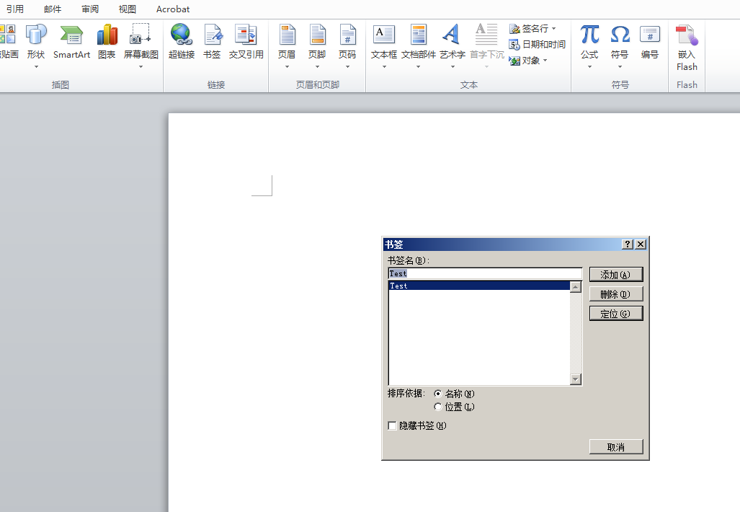
Task: Click the 编号 numbering icon
Action: point(650,41)
